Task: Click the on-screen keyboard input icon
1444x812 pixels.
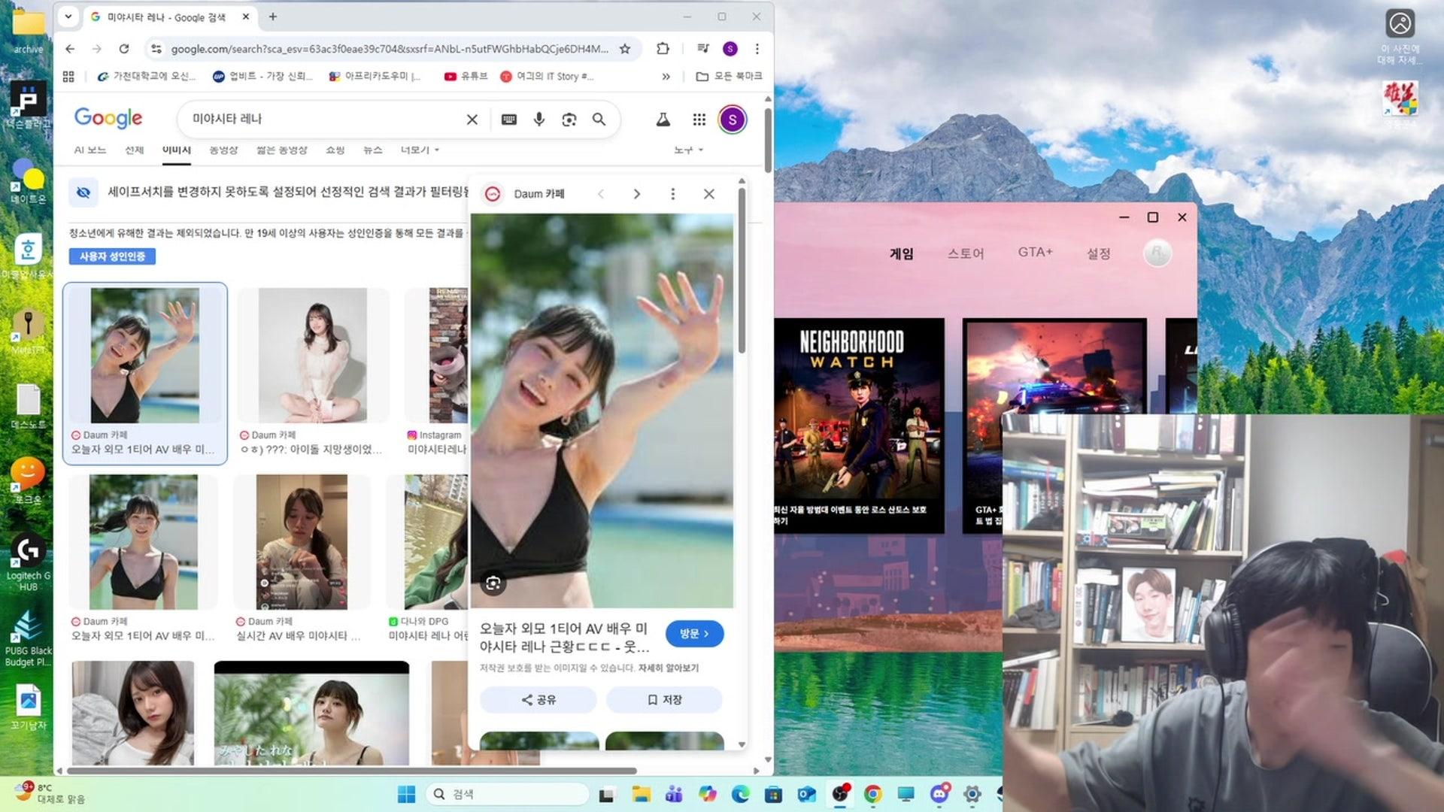Action: tap(509, 120)
